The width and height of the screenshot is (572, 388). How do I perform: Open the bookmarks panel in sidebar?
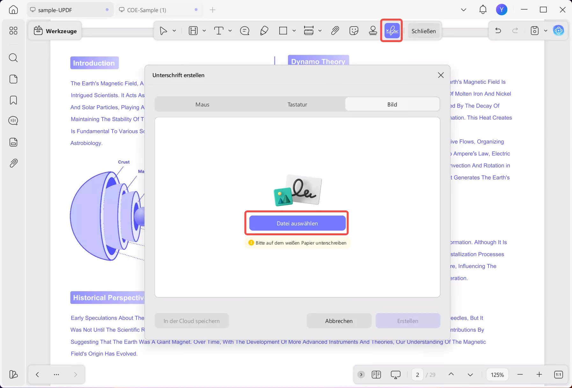pyautogui.click(x=13, y=100)
